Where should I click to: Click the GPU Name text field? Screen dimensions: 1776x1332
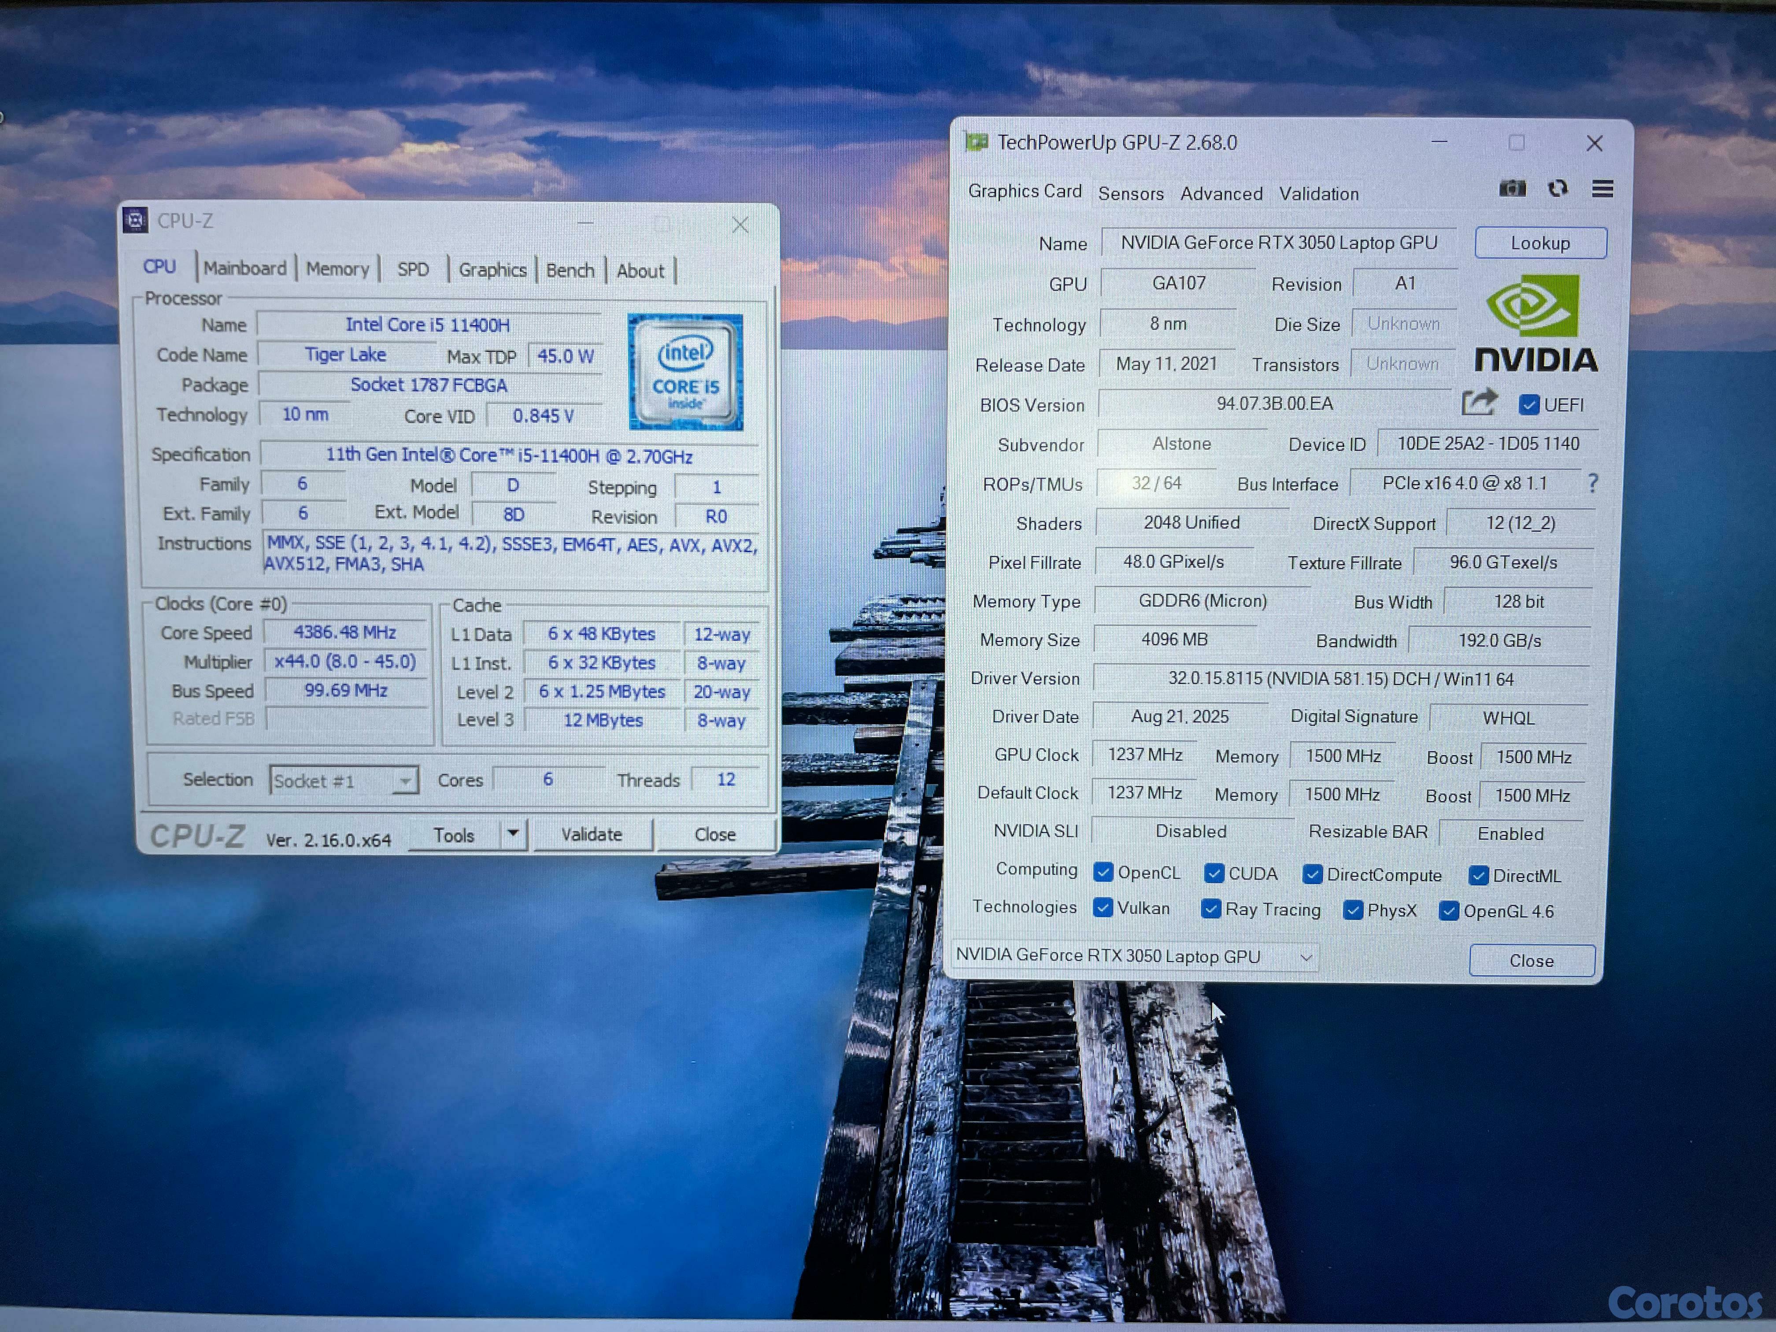point(1278,243)
